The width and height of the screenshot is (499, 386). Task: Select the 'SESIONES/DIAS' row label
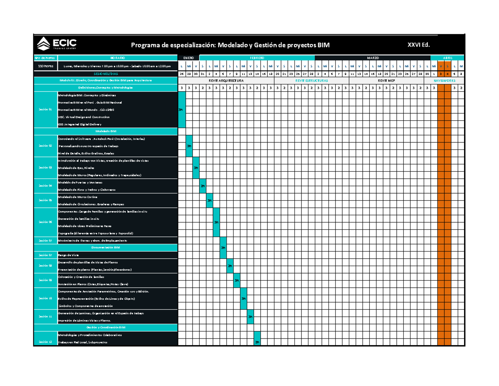(106, 74)
